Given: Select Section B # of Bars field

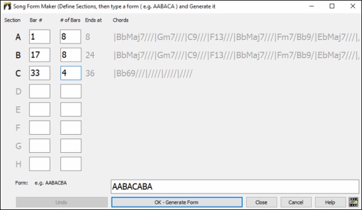Looking at the screenshot, I should (x=71, y=55).
